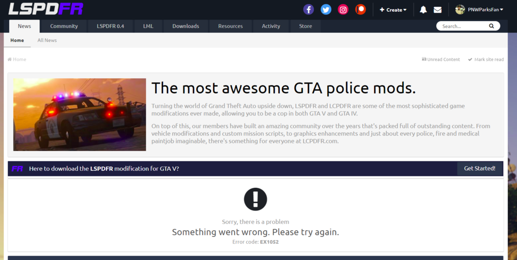Open the PNWParksFan account dropdown
This screenshot has height=260, width=517.
click(485, 10)
